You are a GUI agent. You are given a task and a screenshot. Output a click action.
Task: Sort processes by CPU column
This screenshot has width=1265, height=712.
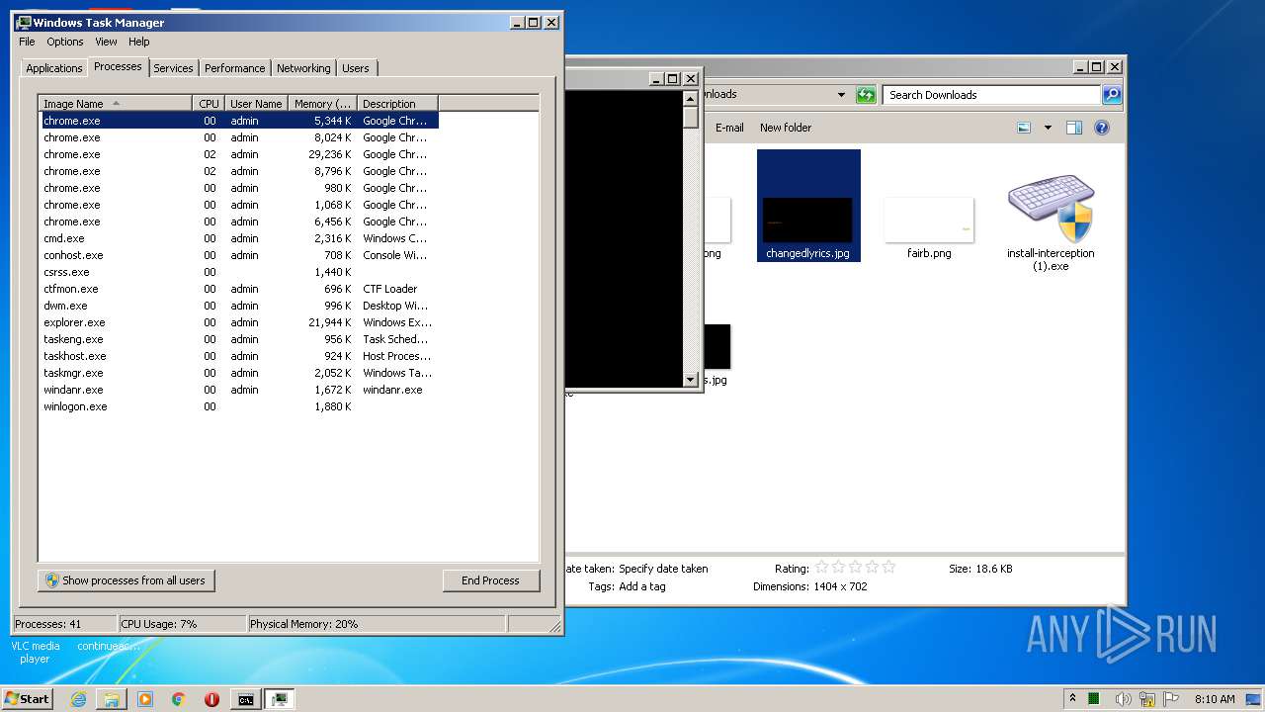click(209, 103)
